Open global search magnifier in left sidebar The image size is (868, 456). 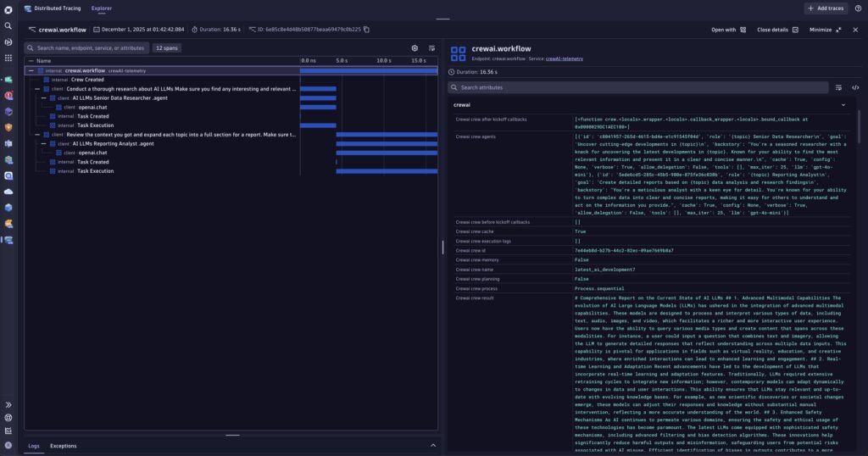8,26
